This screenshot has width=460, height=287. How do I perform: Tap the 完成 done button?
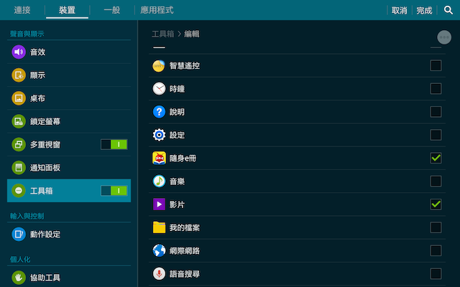[424, 11]
